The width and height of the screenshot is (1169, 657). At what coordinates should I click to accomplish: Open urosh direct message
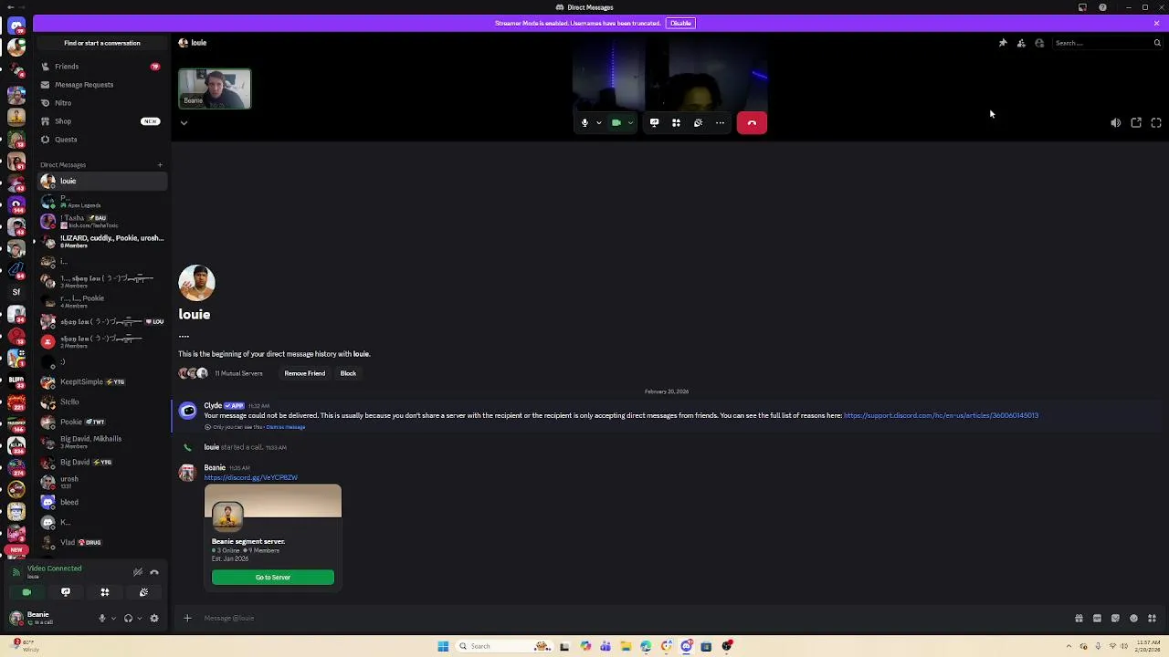[x=101, y=482]
